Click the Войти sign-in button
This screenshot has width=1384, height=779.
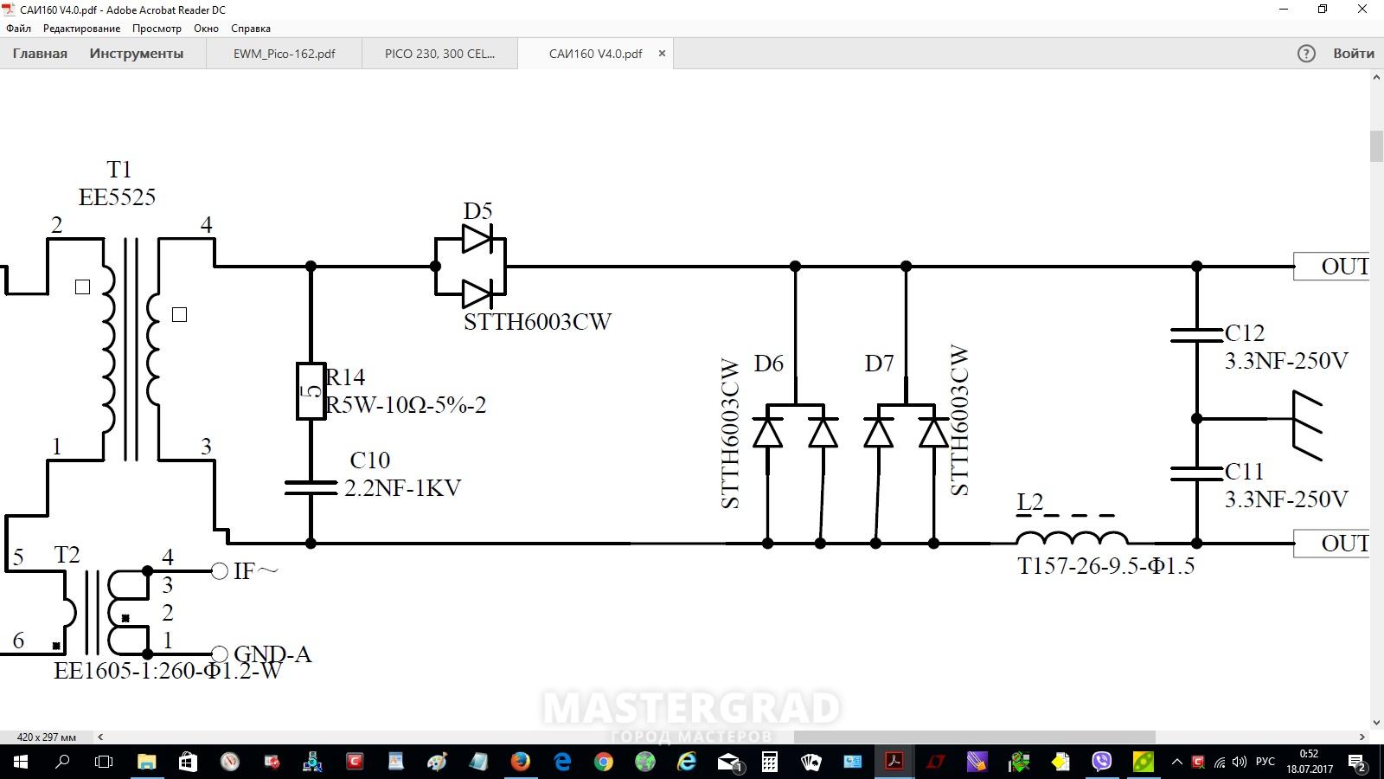point(1354,54)
